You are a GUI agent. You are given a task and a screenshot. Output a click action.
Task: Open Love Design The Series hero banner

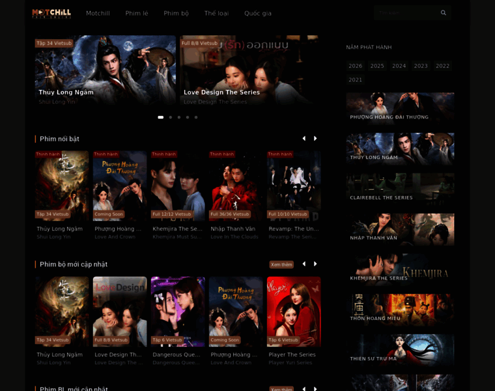pos(249,70)
